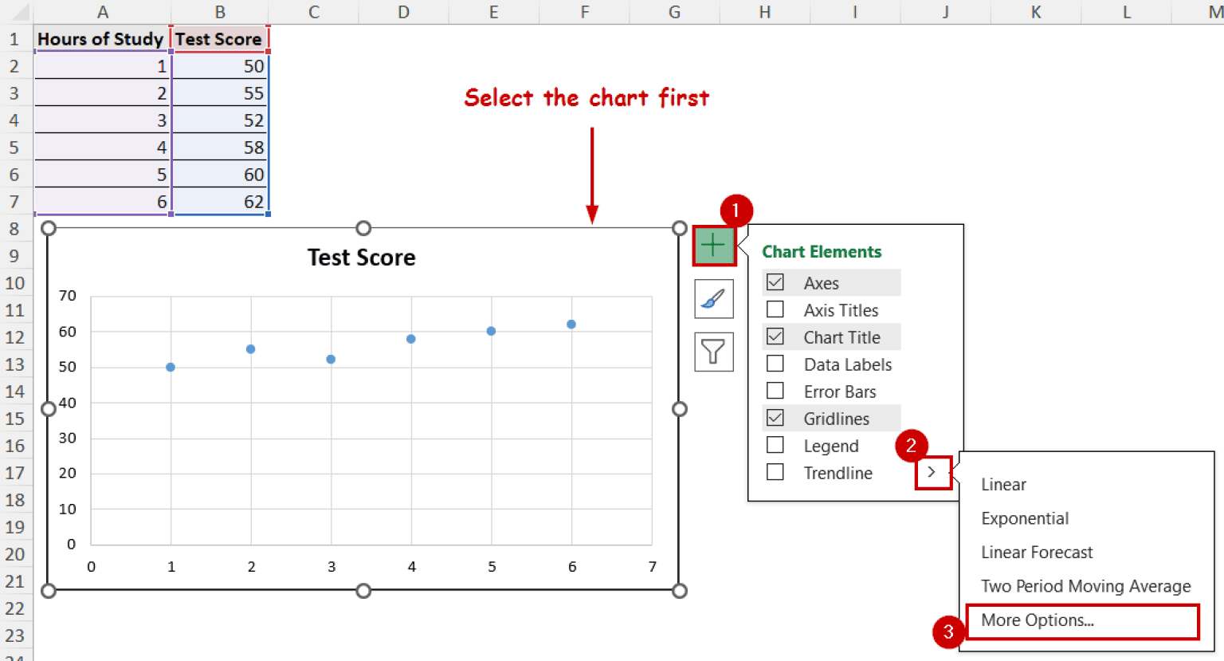Select the Test Score chart title
The height and width of the screenshot is (661, 1224).
pos(361,257)
